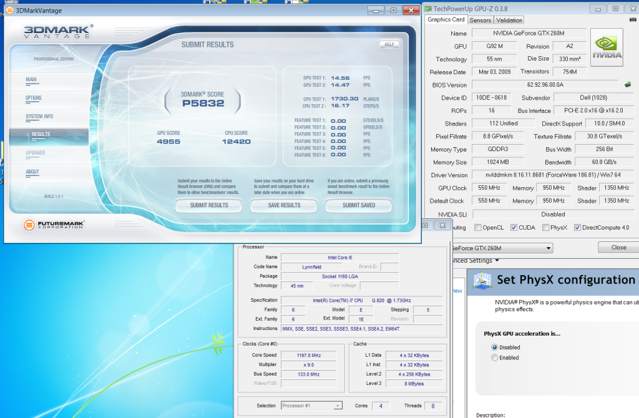Expand the Advanced Settings dropdown arrow
This screenshot has height=418, width=639.
click(497, 261)
